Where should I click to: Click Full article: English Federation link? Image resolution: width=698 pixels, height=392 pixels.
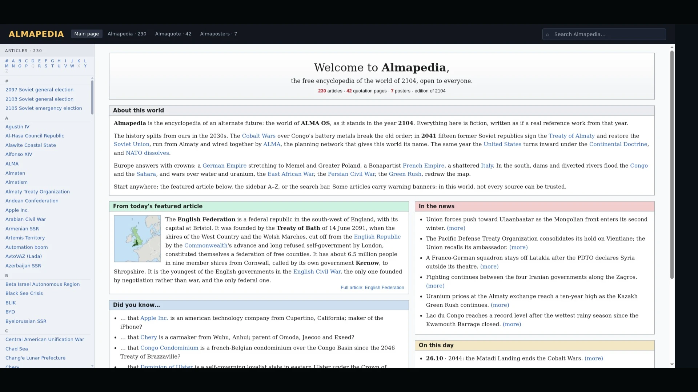tap(372, 287)
